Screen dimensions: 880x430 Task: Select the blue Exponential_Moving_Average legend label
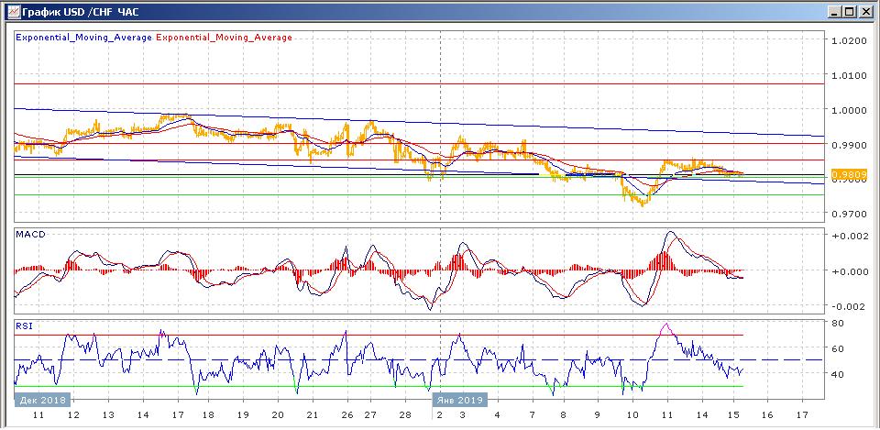click(84, 38)
